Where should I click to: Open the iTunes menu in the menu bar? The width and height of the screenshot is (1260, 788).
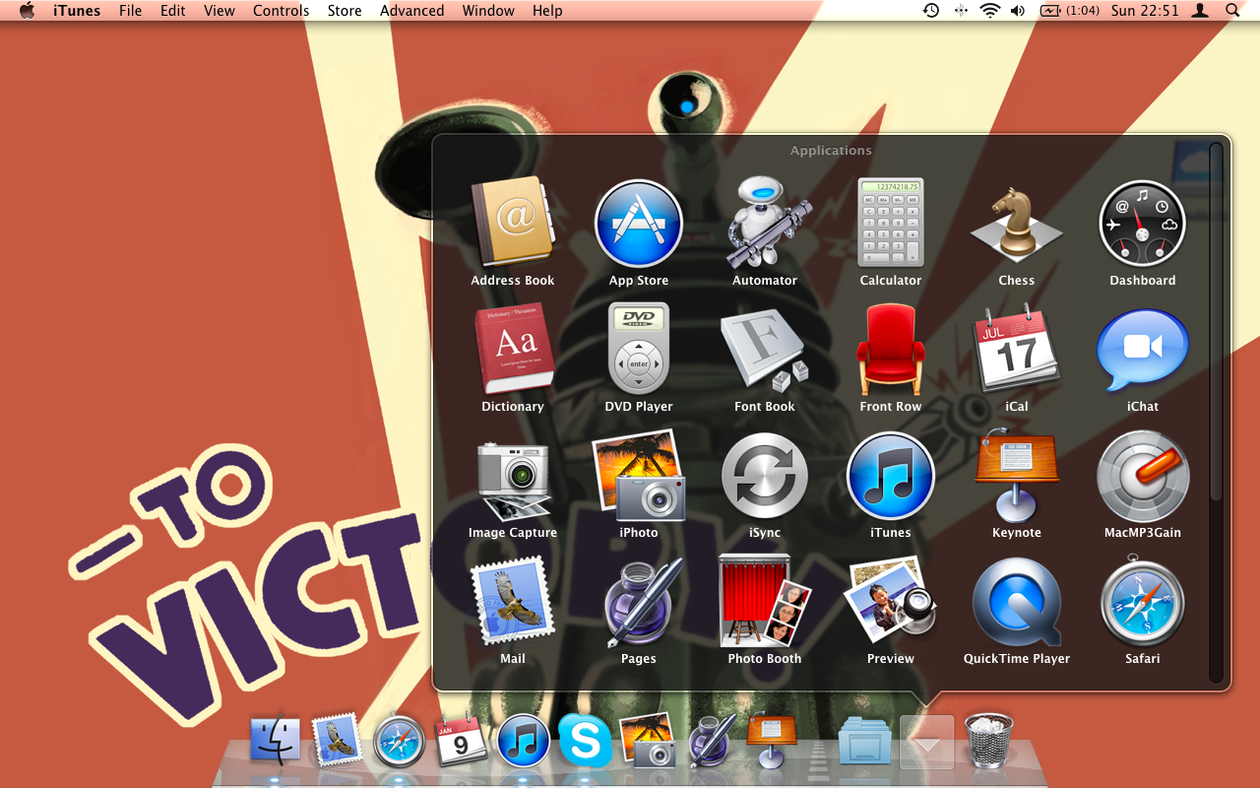[77, 11]
